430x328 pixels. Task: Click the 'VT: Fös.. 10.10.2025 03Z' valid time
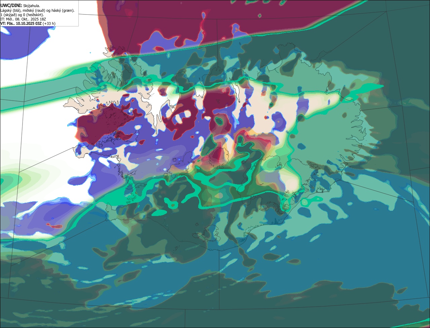pos(21,23)
